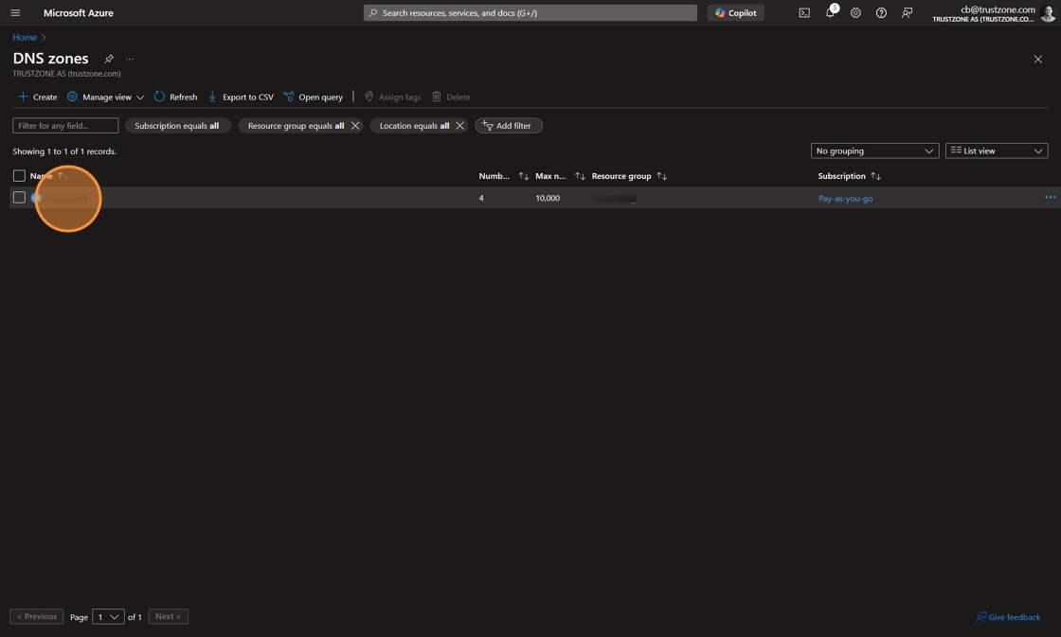Open the blurred DNS zone name link

(65, 198)
